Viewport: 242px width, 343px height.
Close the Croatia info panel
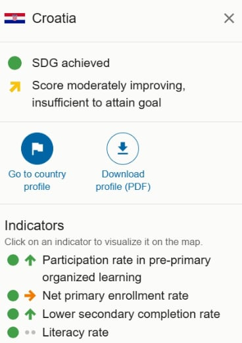(229, 18)
